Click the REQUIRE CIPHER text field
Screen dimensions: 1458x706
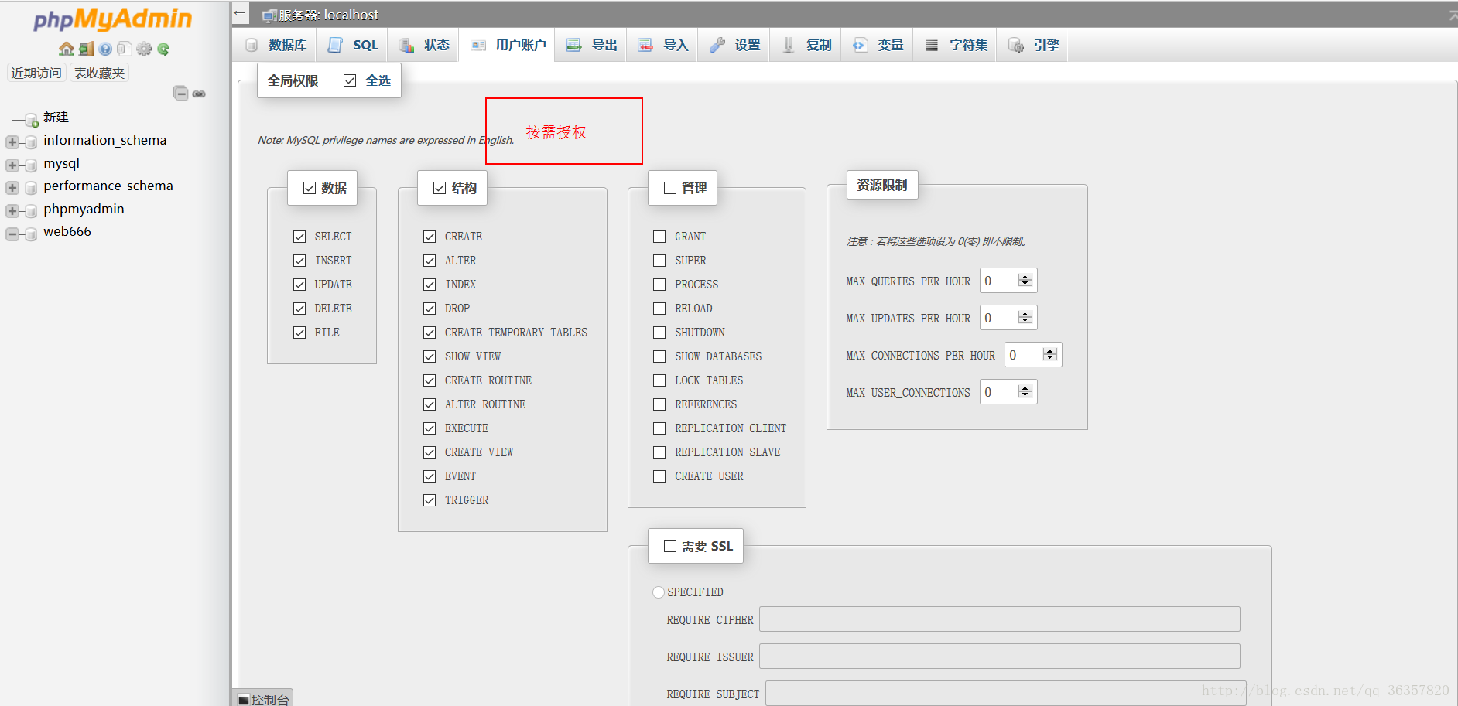pyautogui.click(x=1000, y=619)
